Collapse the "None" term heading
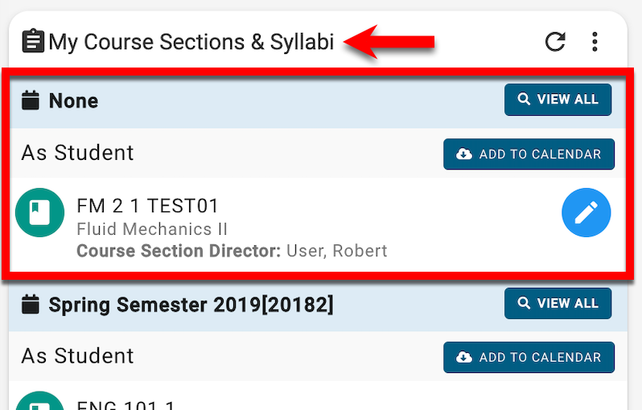This screenshot has width=642, height=410. (x=73, y=100)
